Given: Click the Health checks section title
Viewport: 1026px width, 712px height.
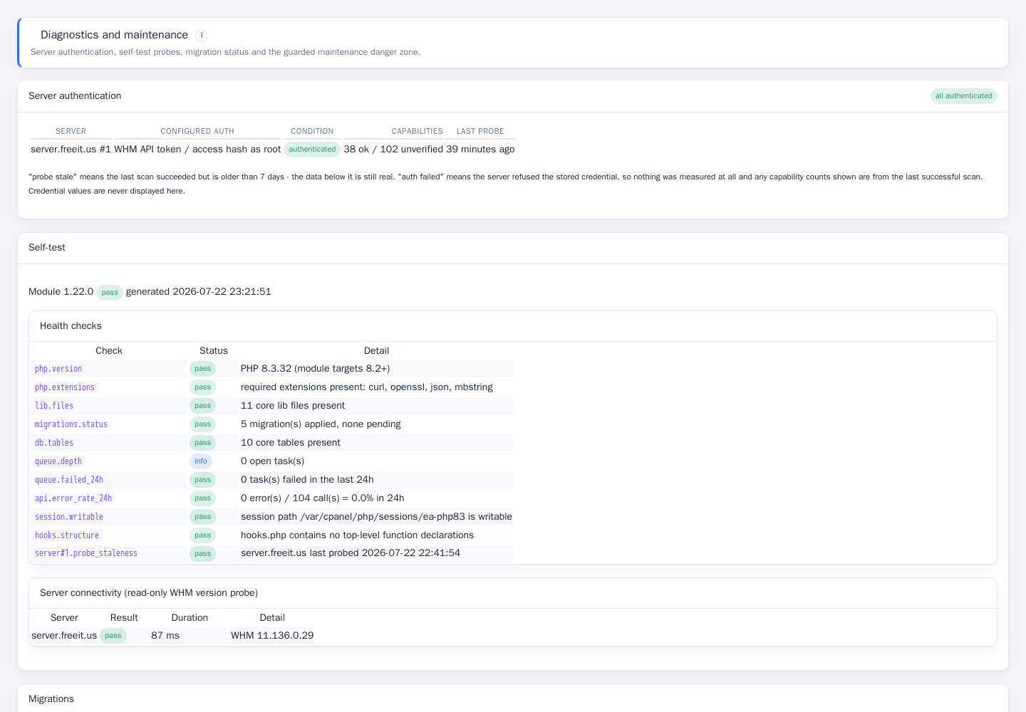Looking at the screenshot, I should coord(71,326).
